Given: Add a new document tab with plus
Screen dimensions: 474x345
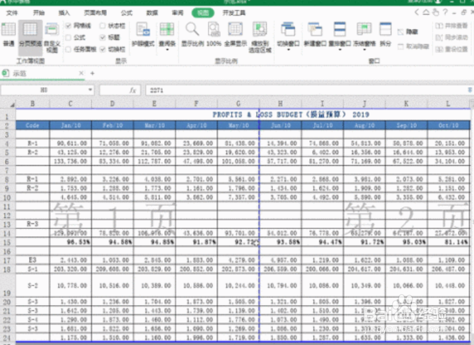Looking at the screenshot, I should coord(93,74).
